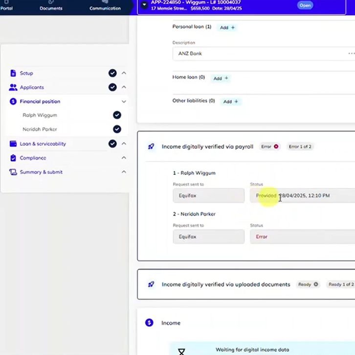Screen dimensions: 355x355
Task: Click rocket icon beside payroll verification heading
Action: pos(152,146)
